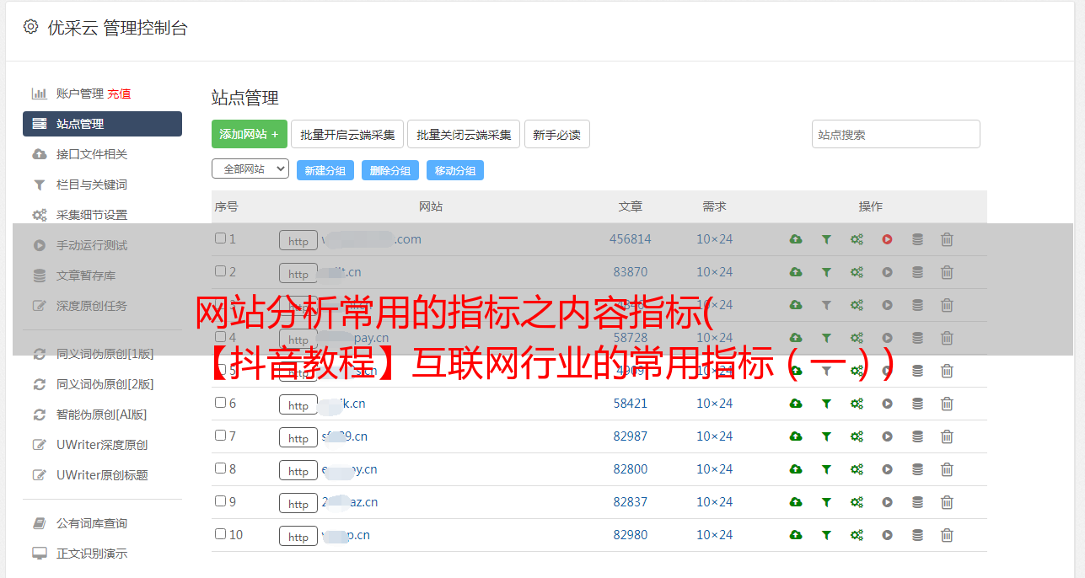Image resolution: width=1085 pixels, height=578 pixels.
Task: Click article count 456814 link
Action: pyautogui.click(x=631, y=239)
